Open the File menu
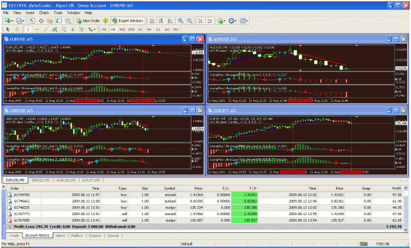The image size is (411, 248). pos(5,12)
